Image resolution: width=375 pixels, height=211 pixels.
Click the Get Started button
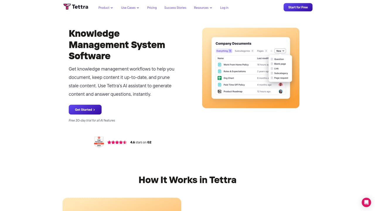point(85,110)
